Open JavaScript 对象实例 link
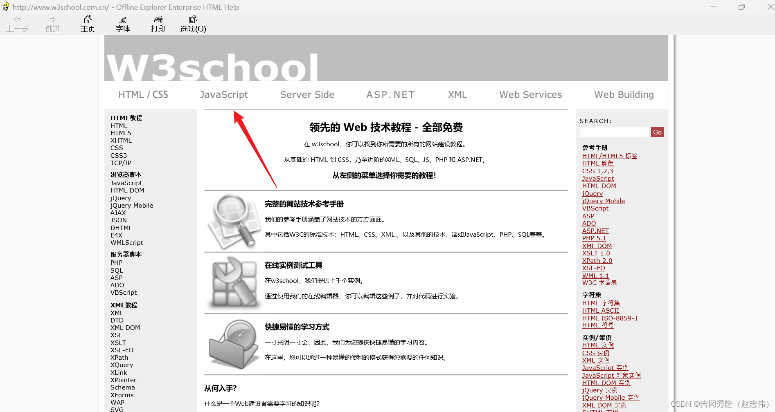This screenshot has height=412, width=775. point(611,376)
